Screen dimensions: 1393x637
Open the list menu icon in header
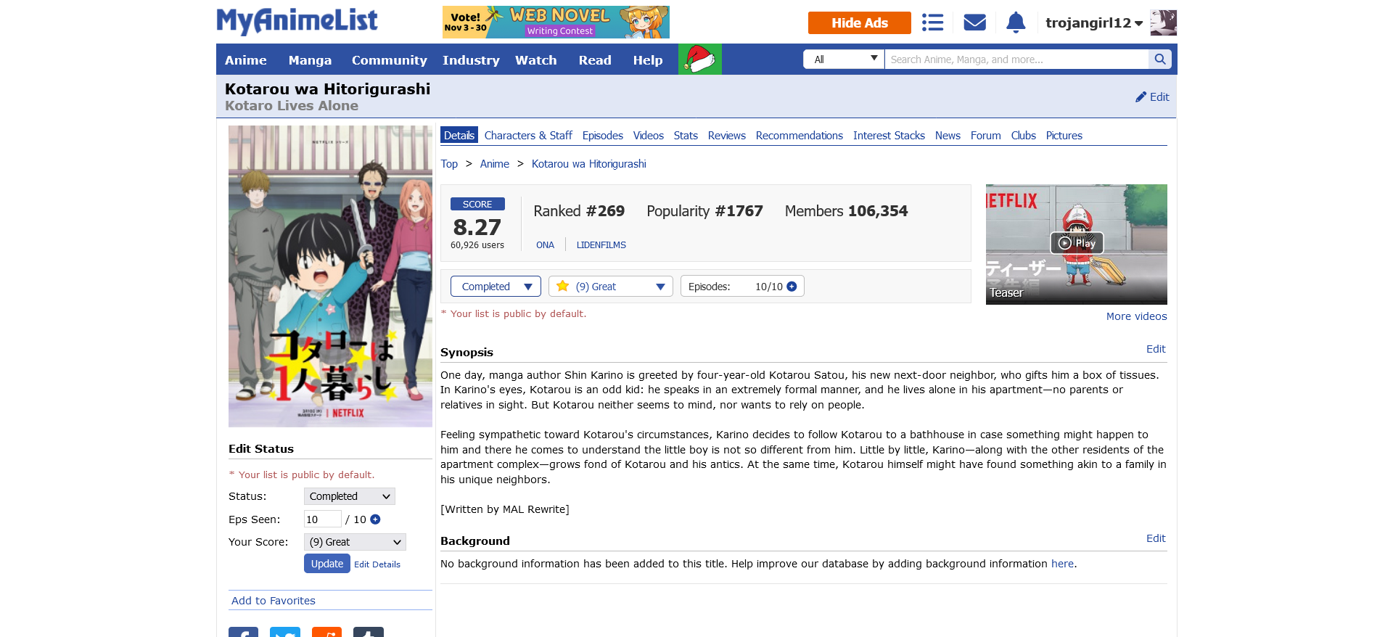[932, 22]
